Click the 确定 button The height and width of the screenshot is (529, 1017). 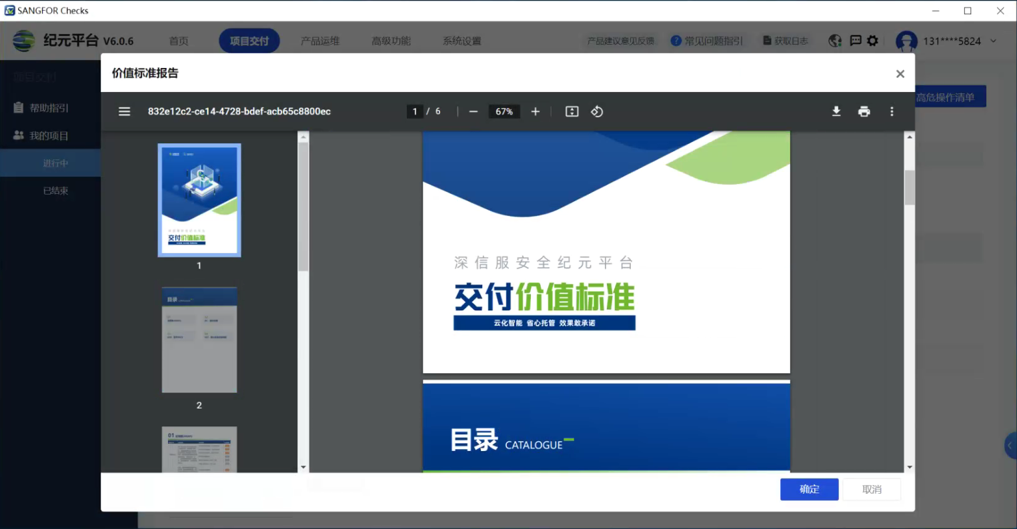(x=809, y=489)
